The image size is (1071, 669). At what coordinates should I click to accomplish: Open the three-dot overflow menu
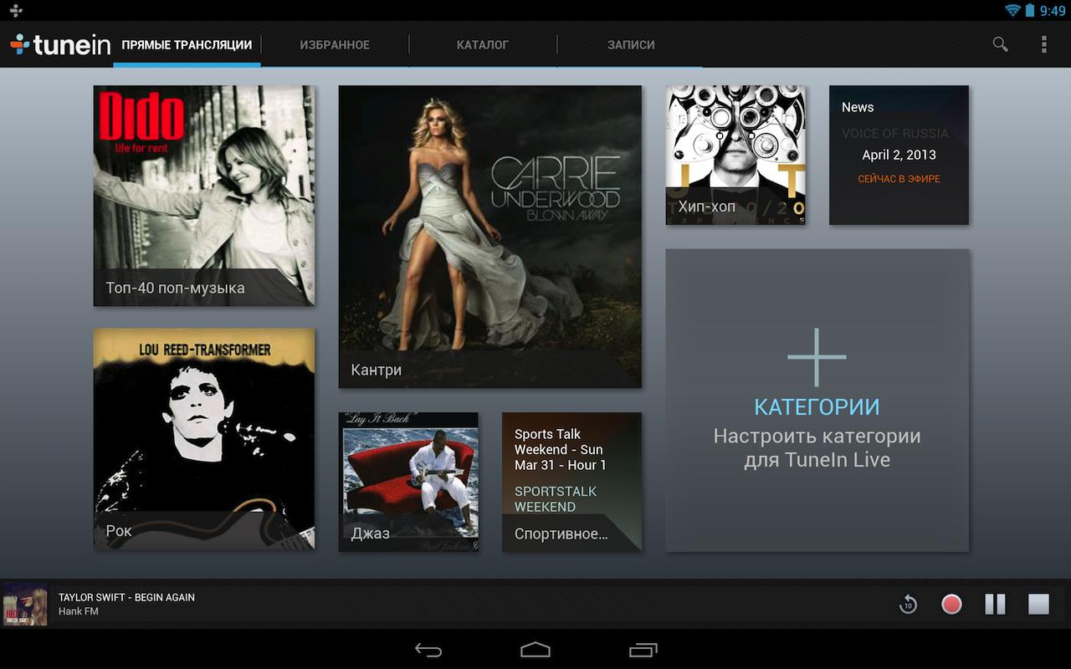(x=1043, y=44)
